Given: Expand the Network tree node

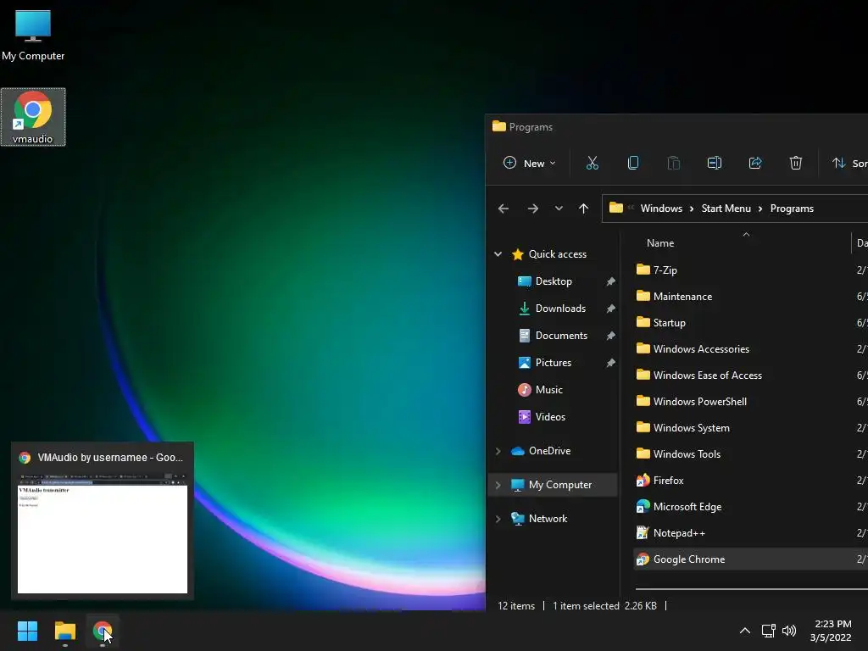Looking at the screenshot, I should coord(498,519).
